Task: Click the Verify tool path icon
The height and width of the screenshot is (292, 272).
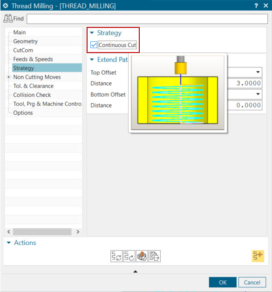Action: click(x=142, y=256)
